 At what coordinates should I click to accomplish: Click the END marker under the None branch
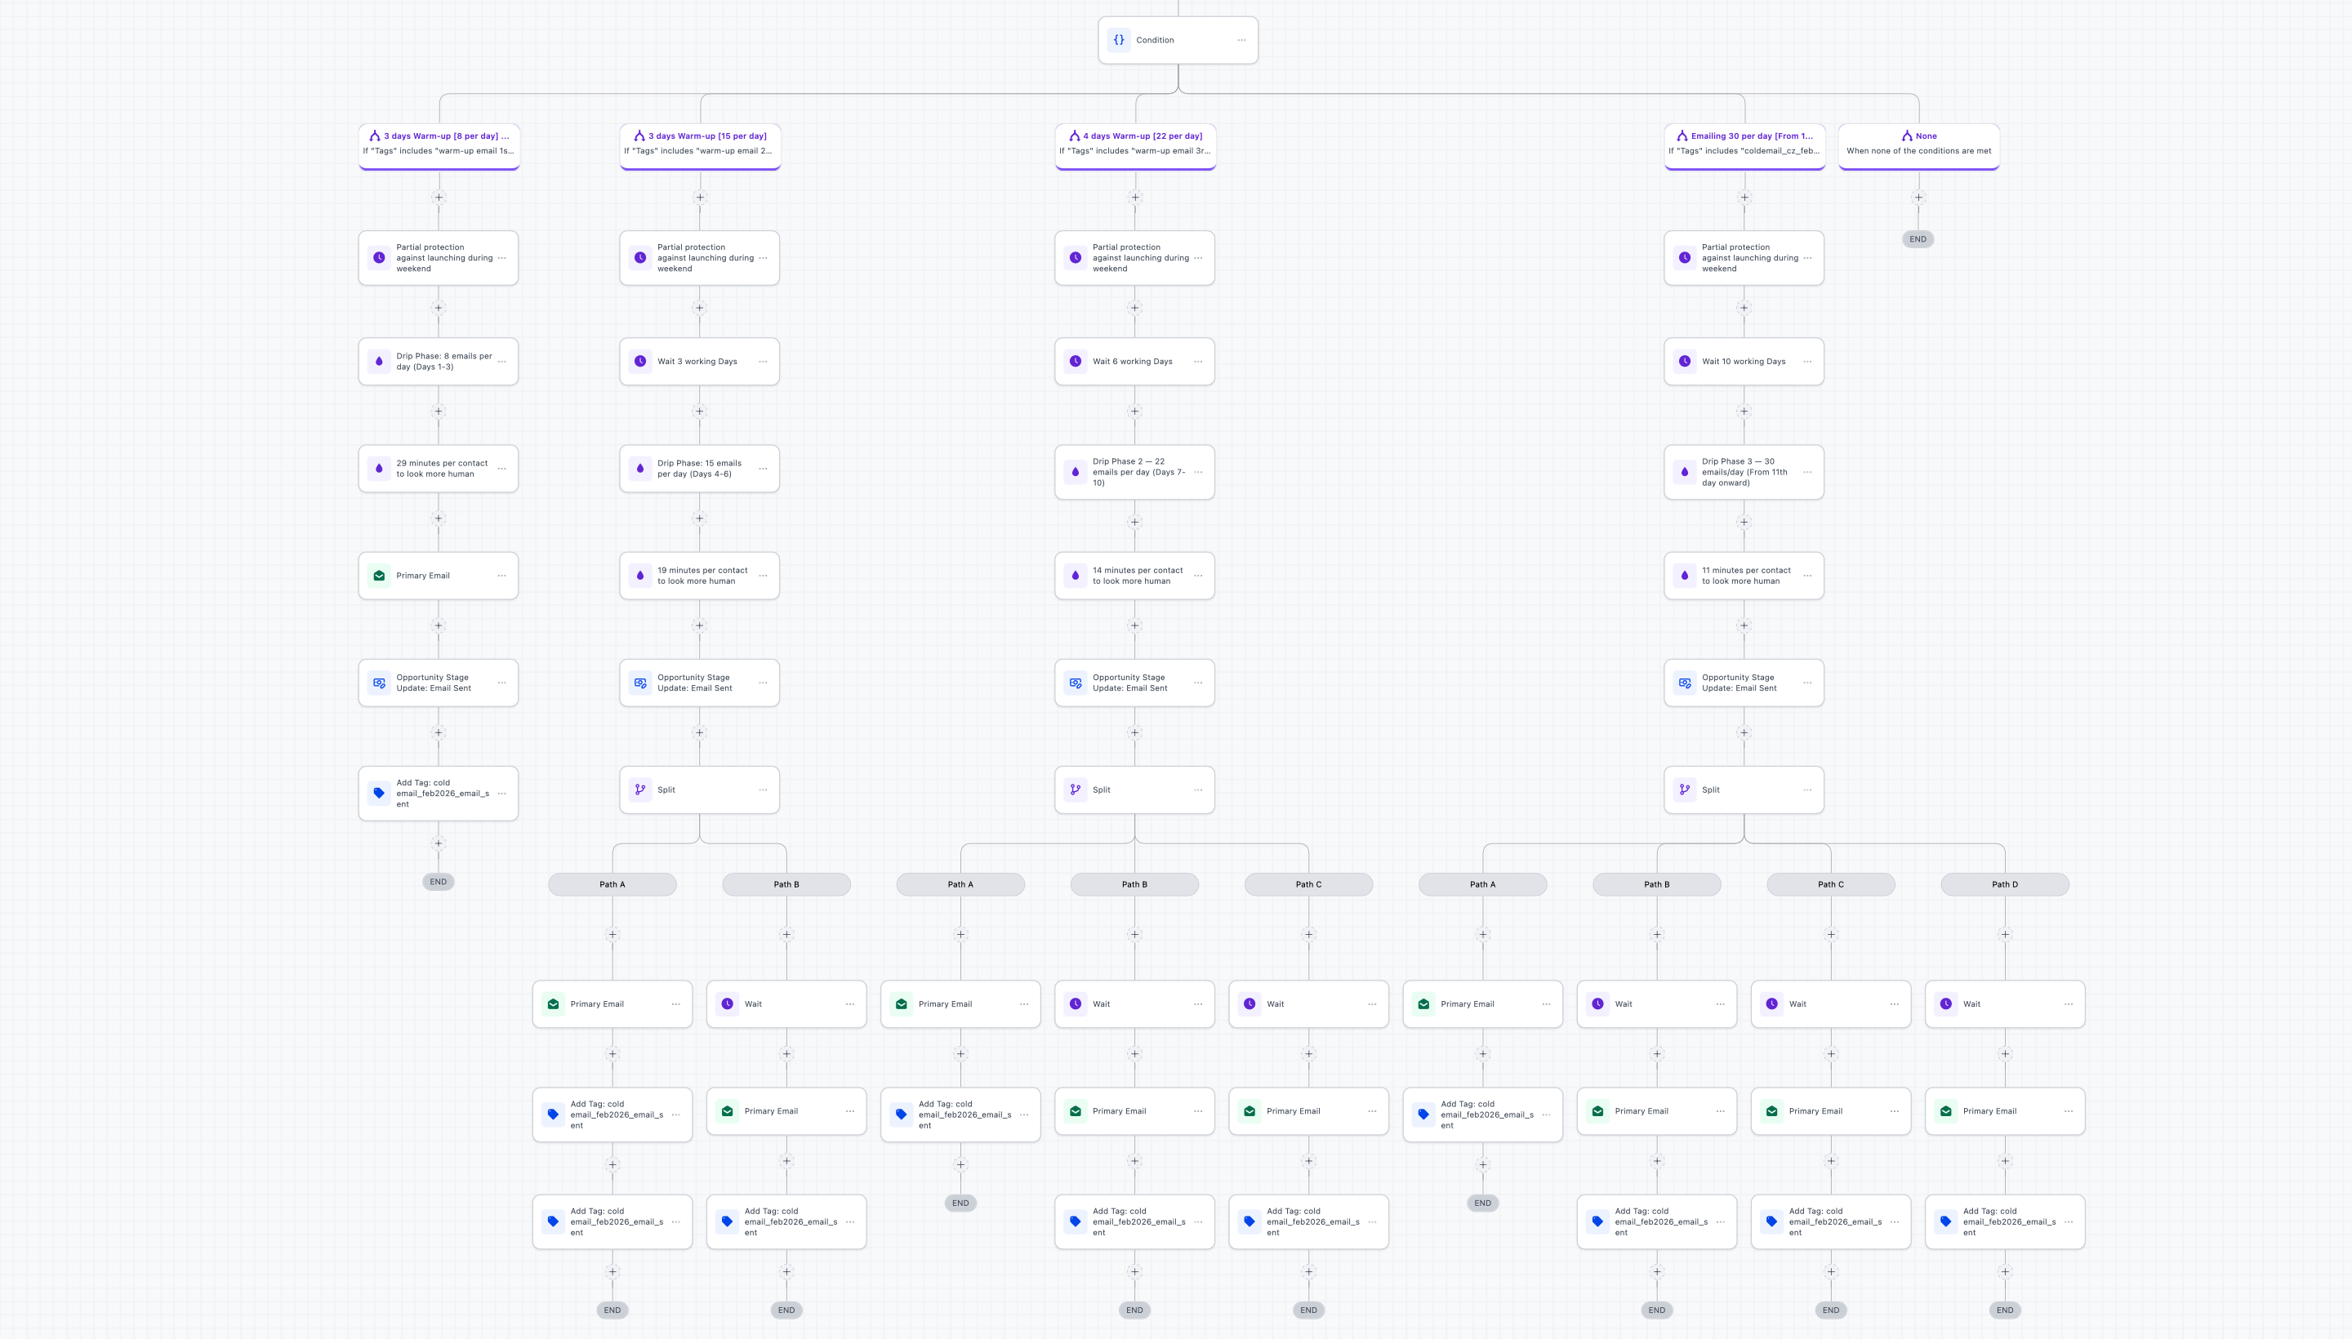click(x=1917, y=238)
